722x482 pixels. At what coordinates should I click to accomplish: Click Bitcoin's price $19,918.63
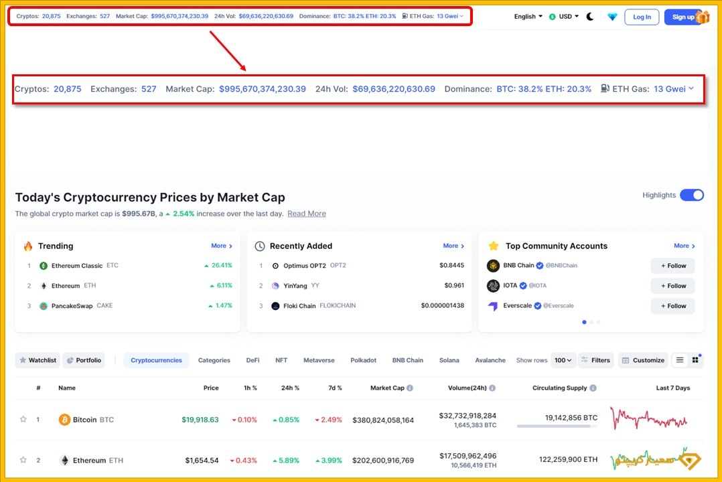point(200,420)
